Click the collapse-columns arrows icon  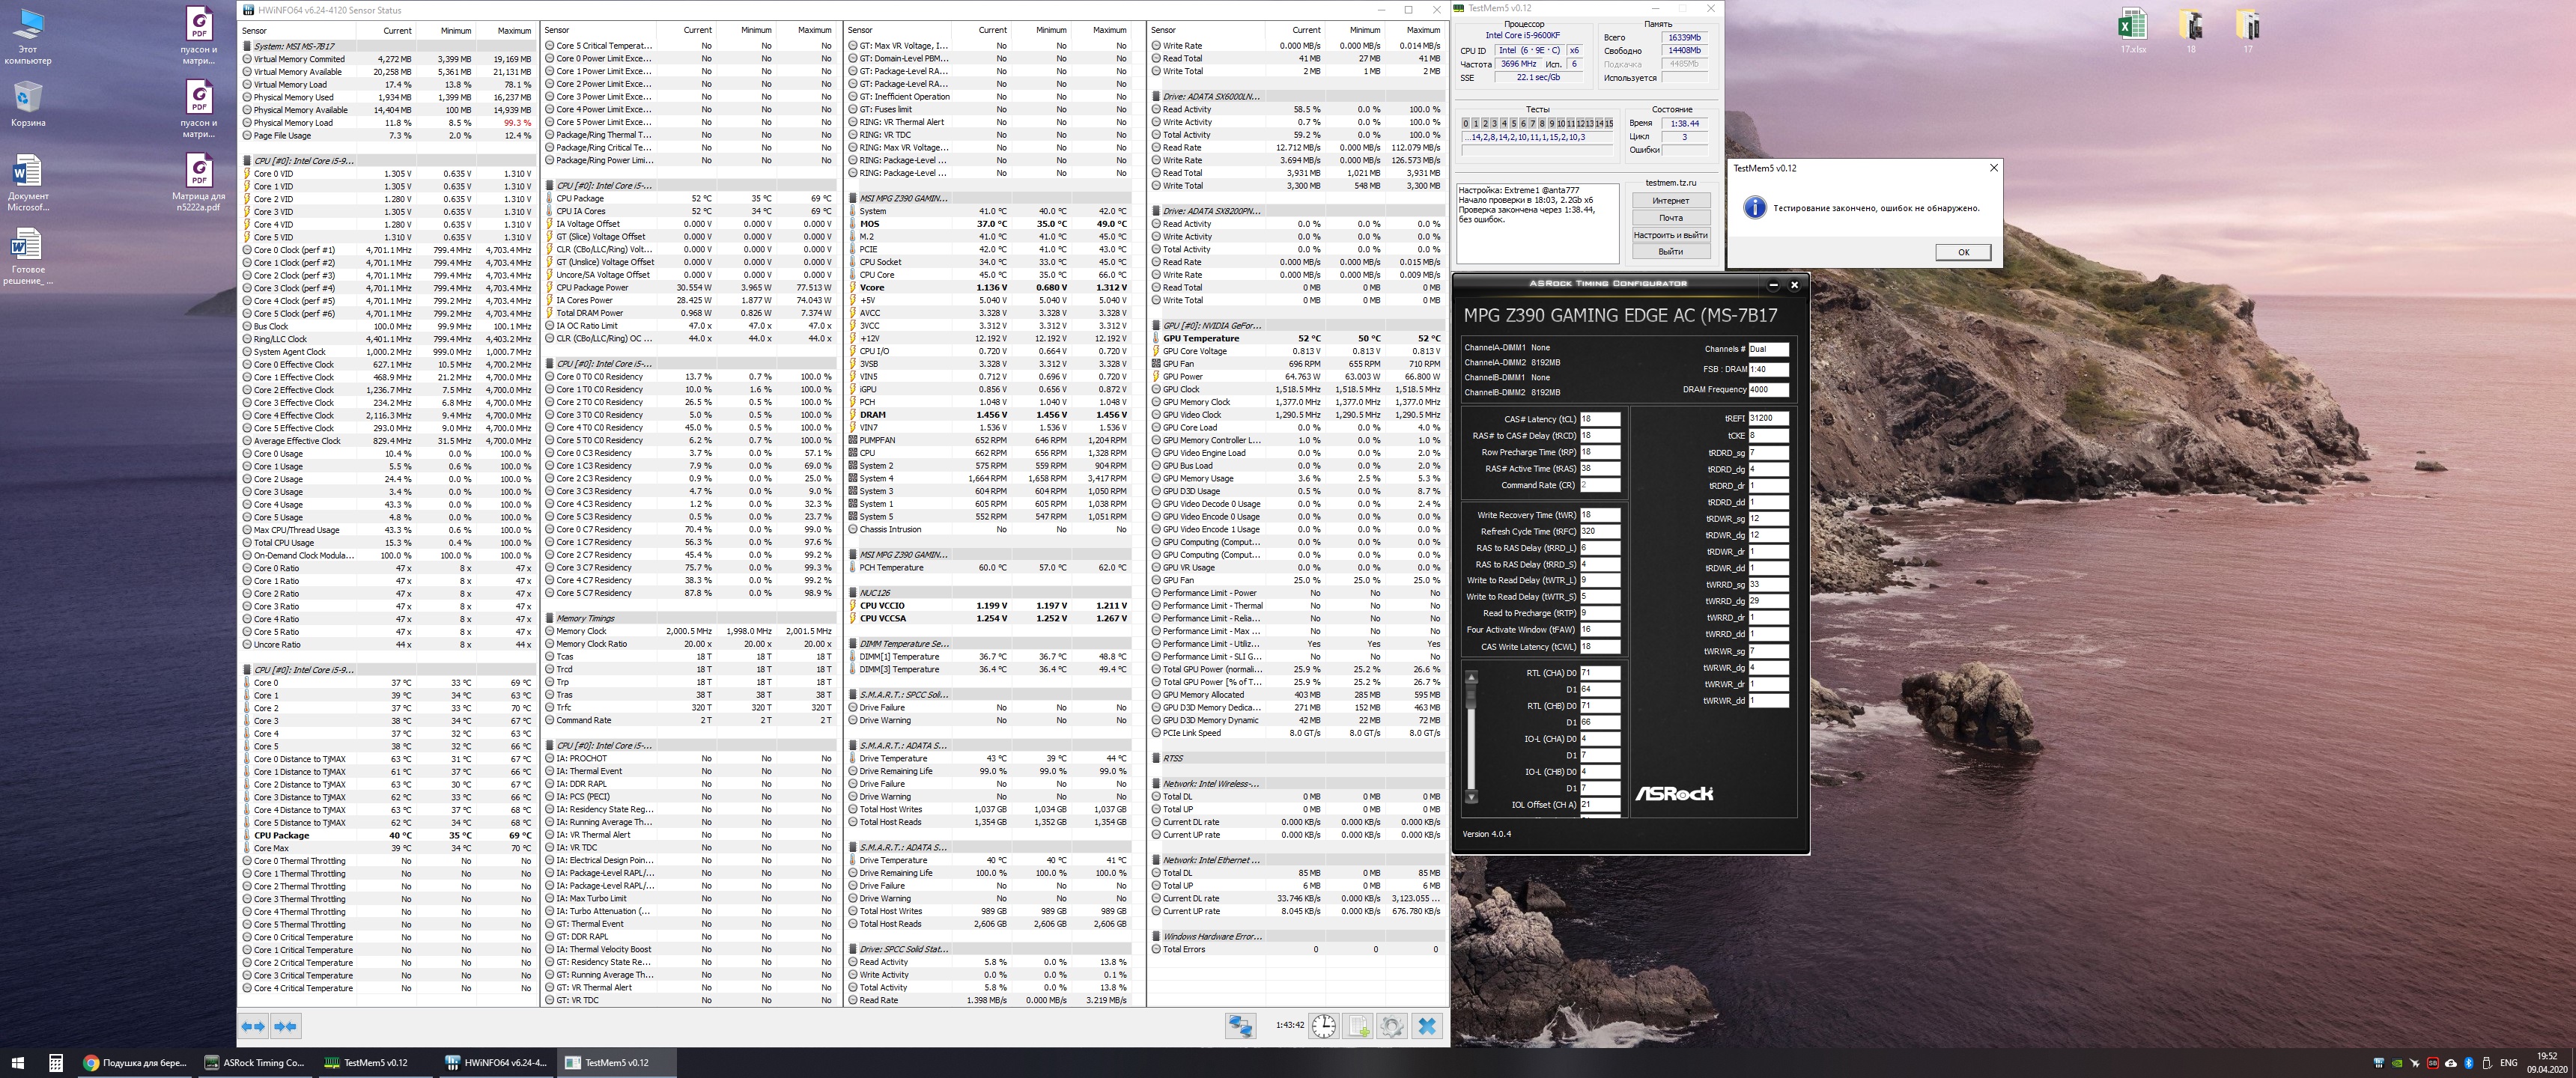[x=285, y=1026]
